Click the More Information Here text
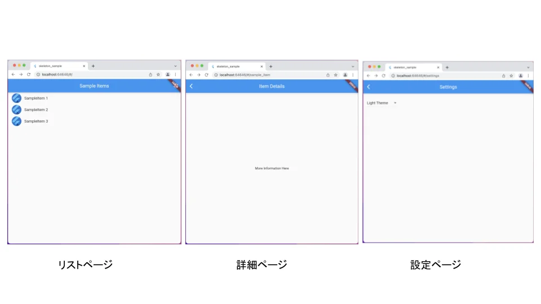 272,168
